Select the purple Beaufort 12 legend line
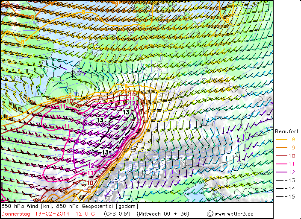The height and width of the screenshot is (219, 301). pyautogui.click(x=281, y=172)
